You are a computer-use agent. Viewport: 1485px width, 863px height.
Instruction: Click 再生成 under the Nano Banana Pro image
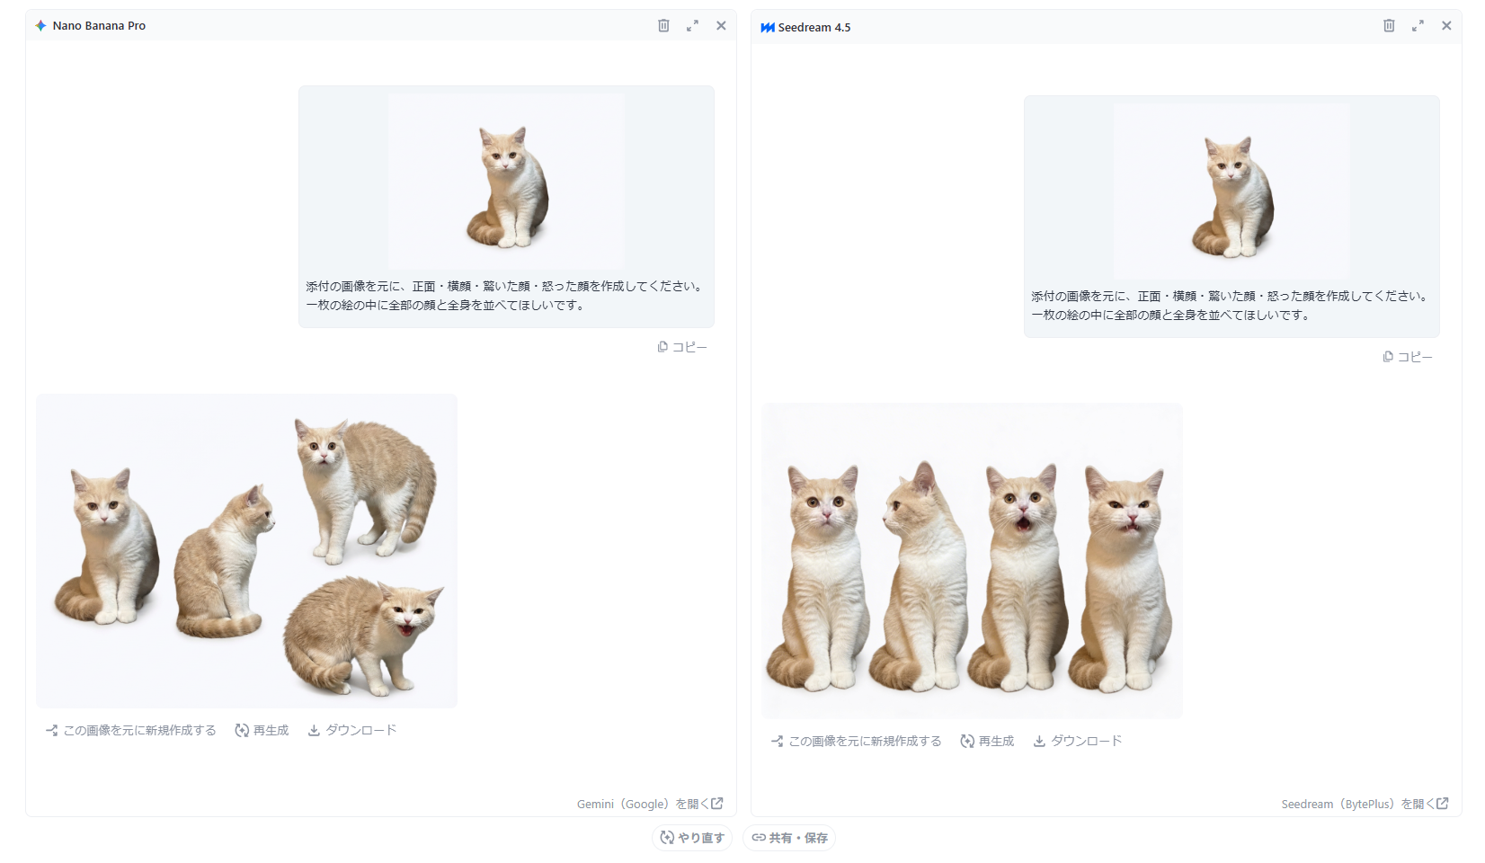coord(262,730)
